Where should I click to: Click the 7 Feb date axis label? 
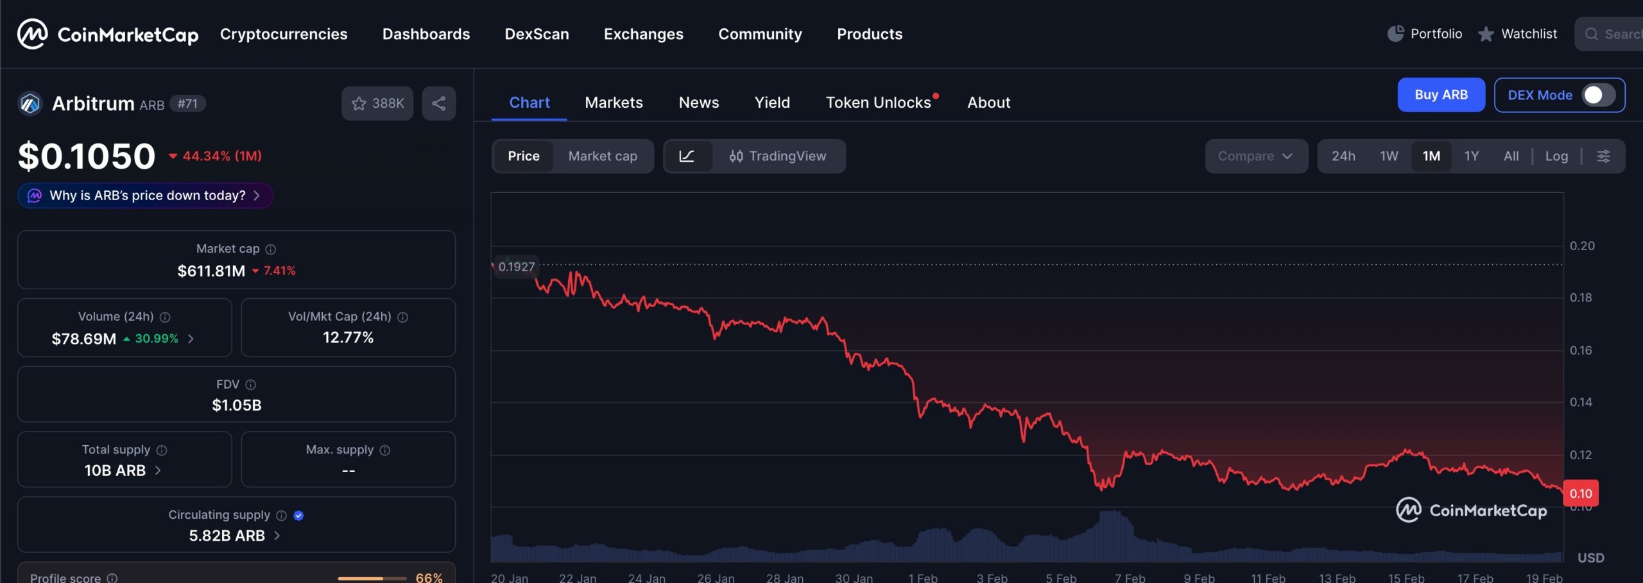(1130, 578)
